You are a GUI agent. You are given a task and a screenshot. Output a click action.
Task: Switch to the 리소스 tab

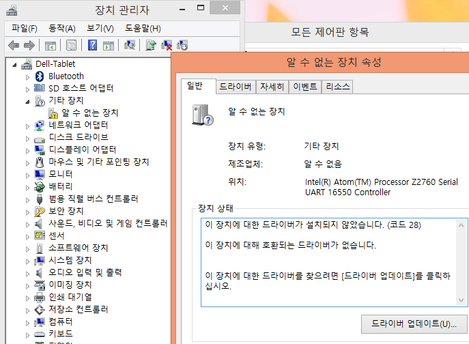[337, 87]
